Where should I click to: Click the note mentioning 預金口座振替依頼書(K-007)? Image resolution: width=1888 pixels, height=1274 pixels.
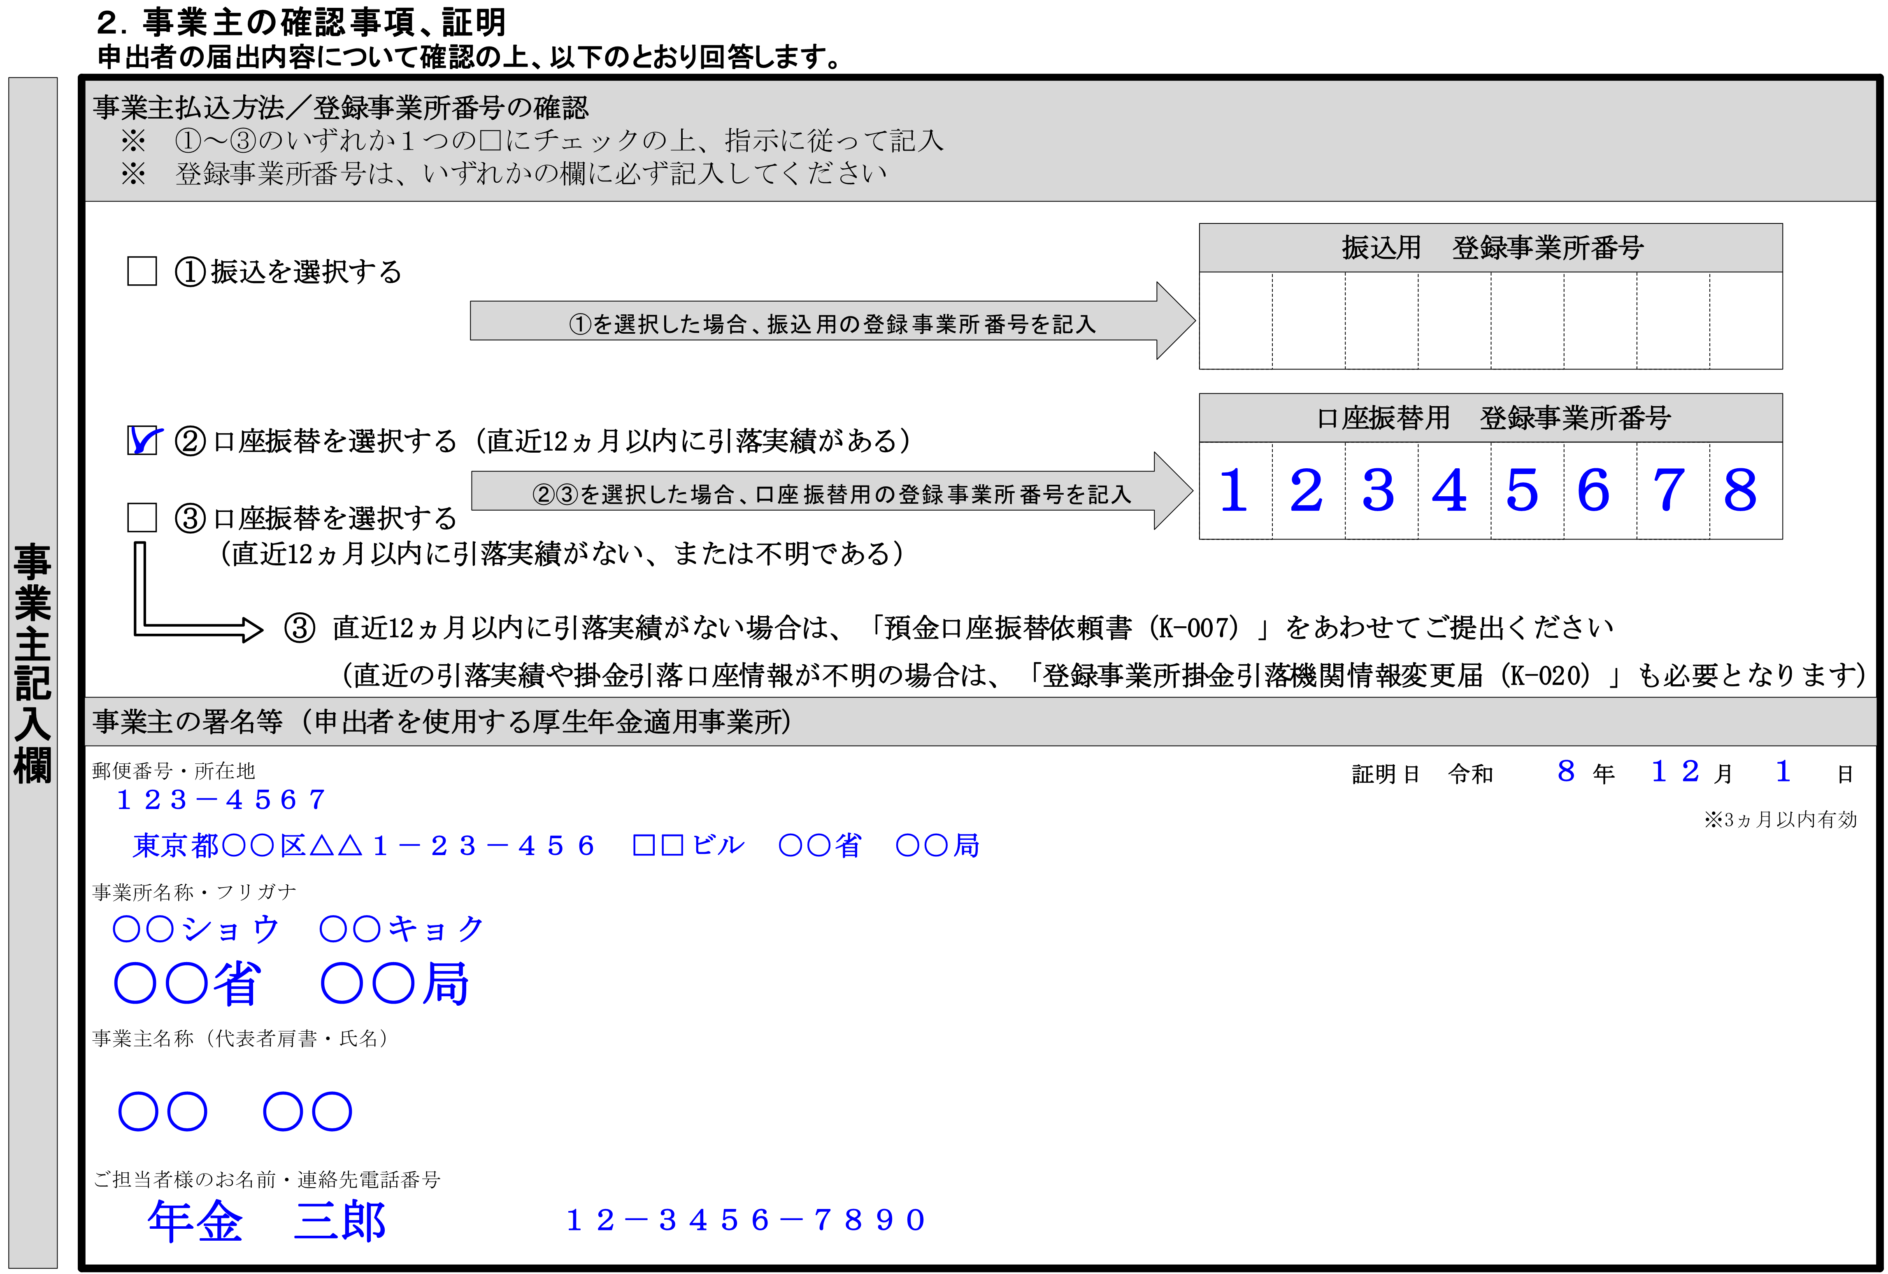(948, 628)
